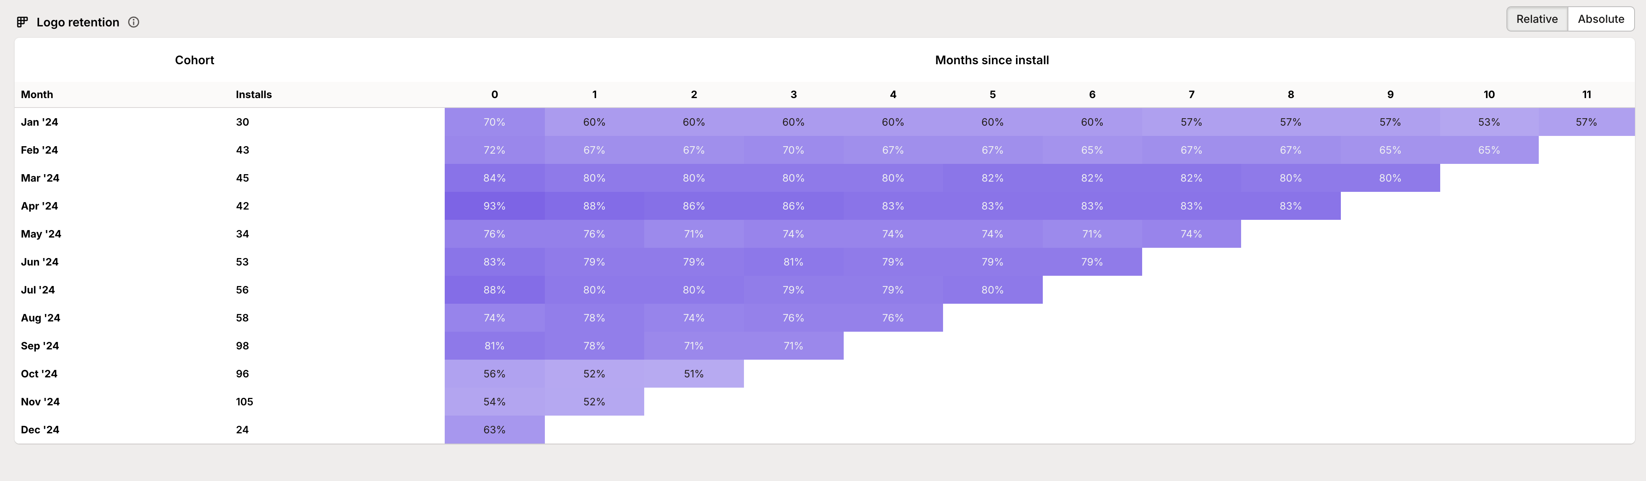Click the Logo retention title

78,22
